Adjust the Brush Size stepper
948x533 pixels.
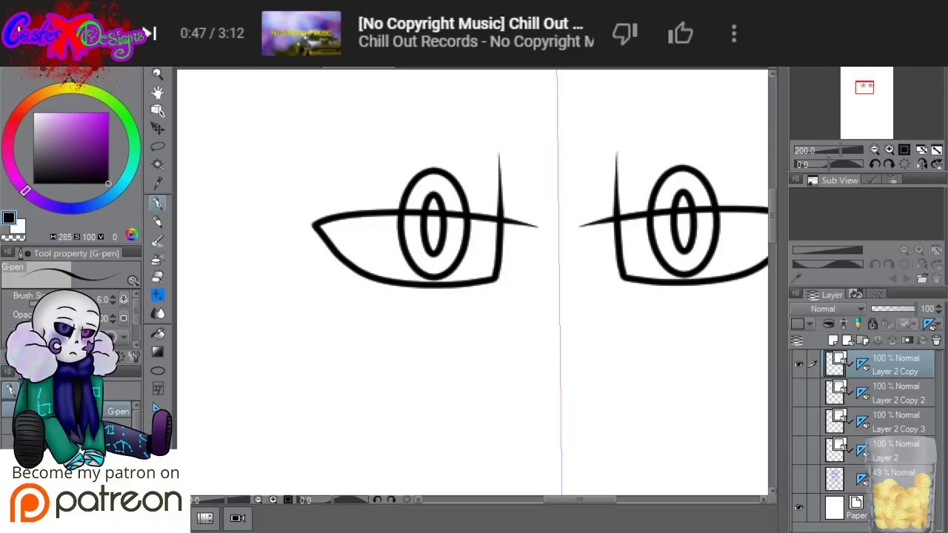(x=113, y=299)
